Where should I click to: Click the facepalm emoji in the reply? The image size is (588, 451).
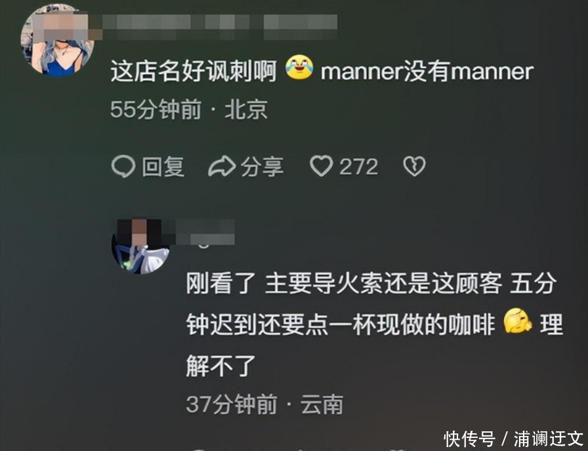(x=518, y=321)
